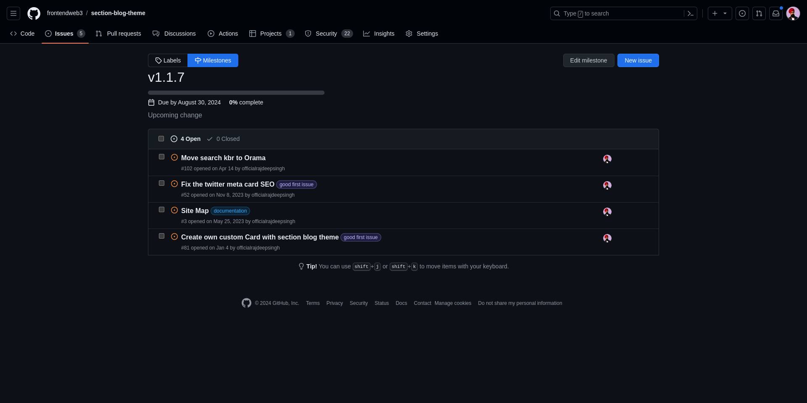The height and width of the screenshot is (403, 807).
Task: Click the calendar icon beside due date
Action: point(151,102)
